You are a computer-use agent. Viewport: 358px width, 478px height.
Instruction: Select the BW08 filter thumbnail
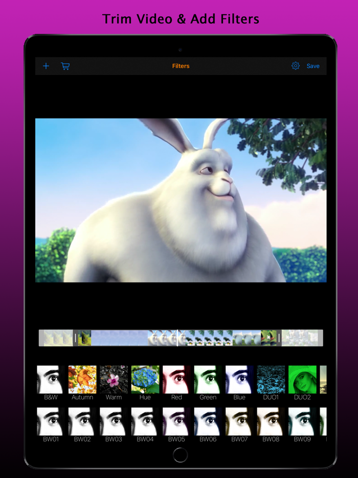click(x=271, y=421)
